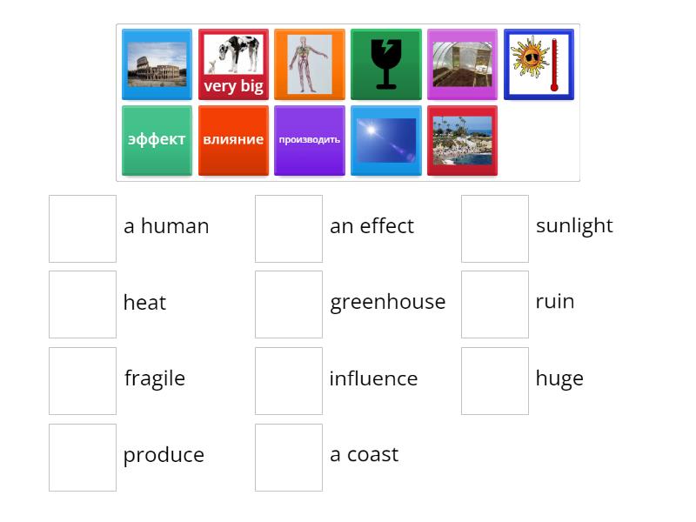The image size is (696, 522).
Task: Click the empty slot beside 'an effect'
Action: pos(289,229)
